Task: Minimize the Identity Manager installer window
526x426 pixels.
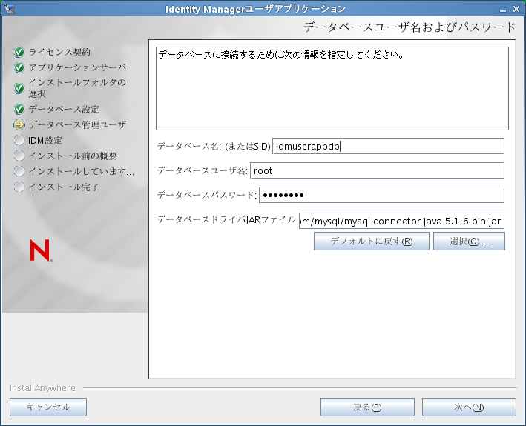Action: click(502, 10)
